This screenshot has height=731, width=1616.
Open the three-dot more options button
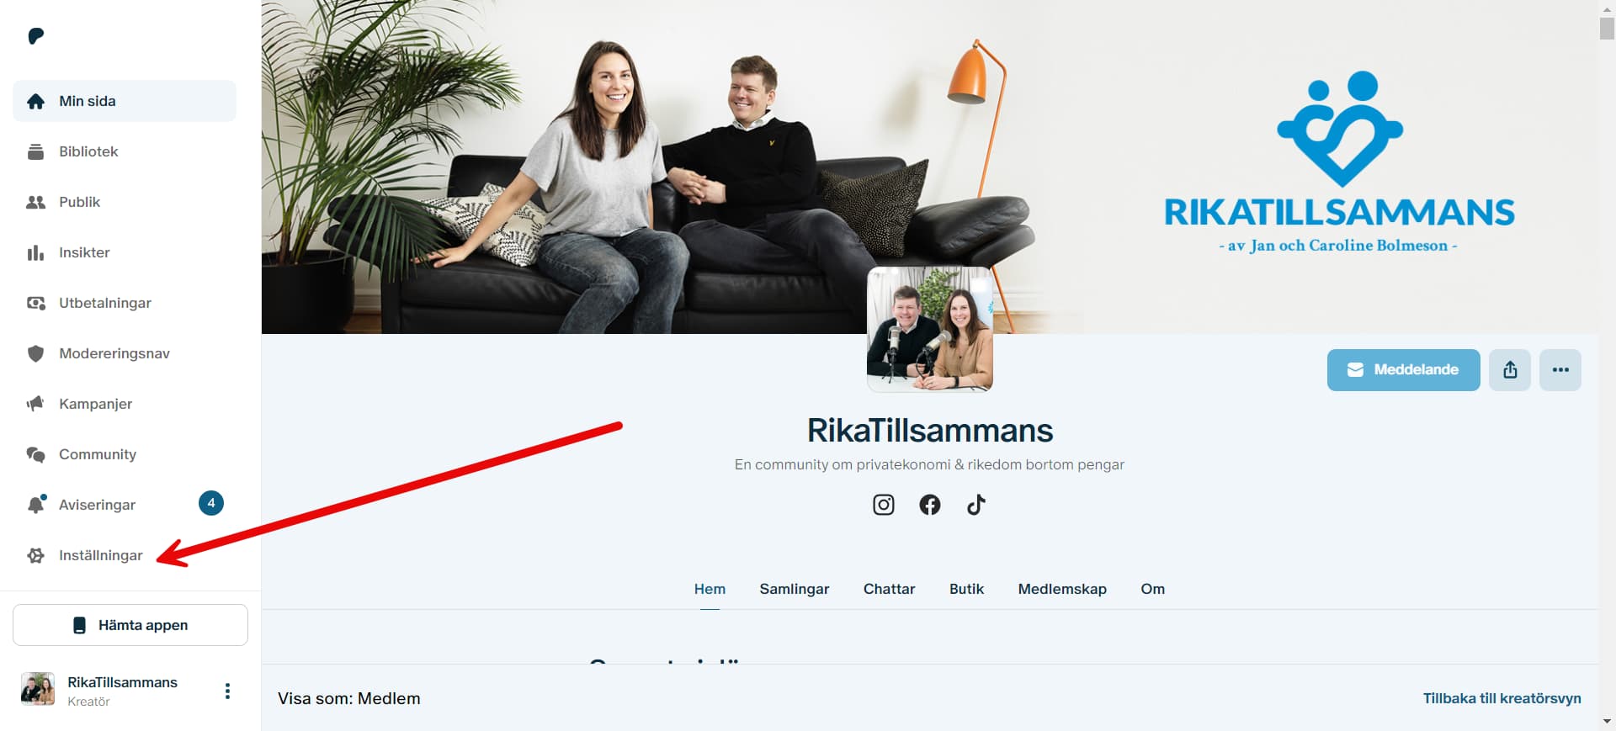coord(1560,370)
